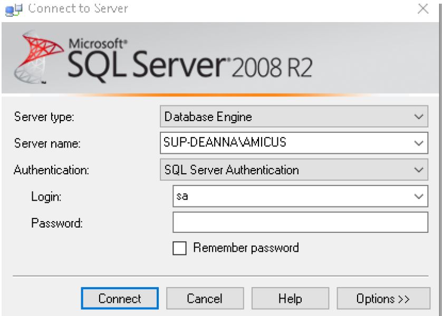
Task: Click the Cancel button
Action: pyautogui.click(x=205, y=298)
